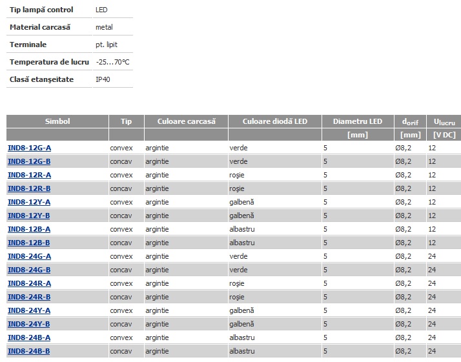Open the IND8-12G-B product link
The height and width of the screenshot is (362, 461).
29,161
